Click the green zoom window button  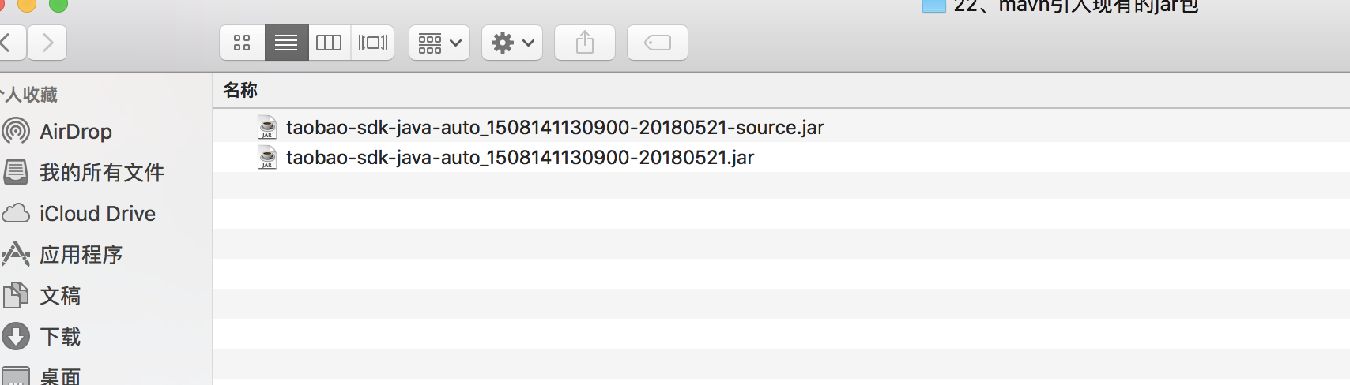point(58,4)
